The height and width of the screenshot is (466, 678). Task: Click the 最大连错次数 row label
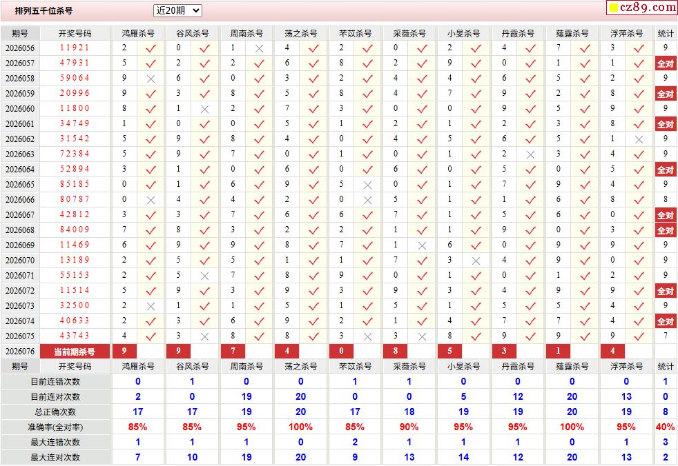click(x=55, y=443)
